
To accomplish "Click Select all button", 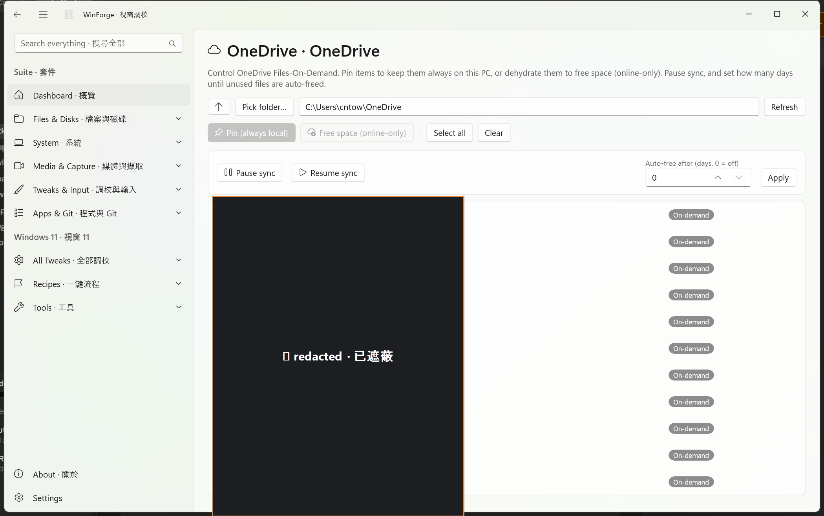I will (449, 133).
